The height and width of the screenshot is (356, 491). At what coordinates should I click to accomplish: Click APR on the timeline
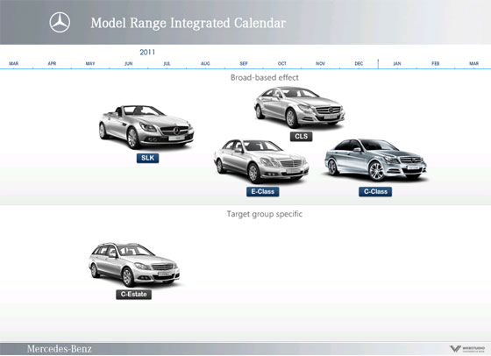click(52, 63)
